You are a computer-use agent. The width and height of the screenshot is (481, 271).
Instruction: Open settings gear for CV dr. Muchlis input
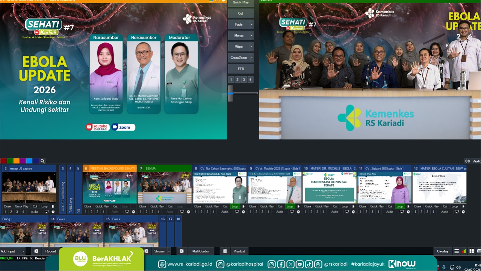click(x=298, y=212)
